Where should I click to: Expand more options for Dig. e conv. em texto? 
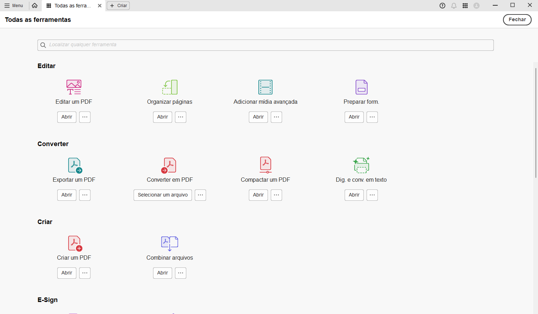point(372,195)
